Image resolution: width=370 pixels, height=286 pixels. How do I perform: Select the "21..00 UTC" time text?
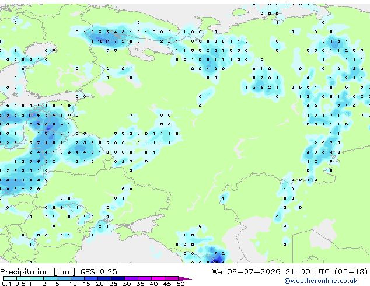307,272
